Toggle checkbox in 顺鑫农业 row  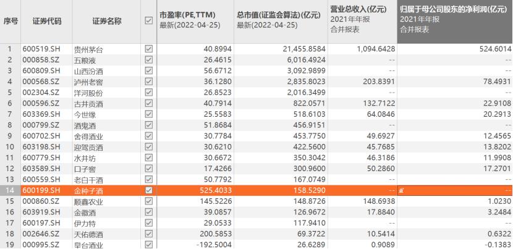[x=148, y=201]
